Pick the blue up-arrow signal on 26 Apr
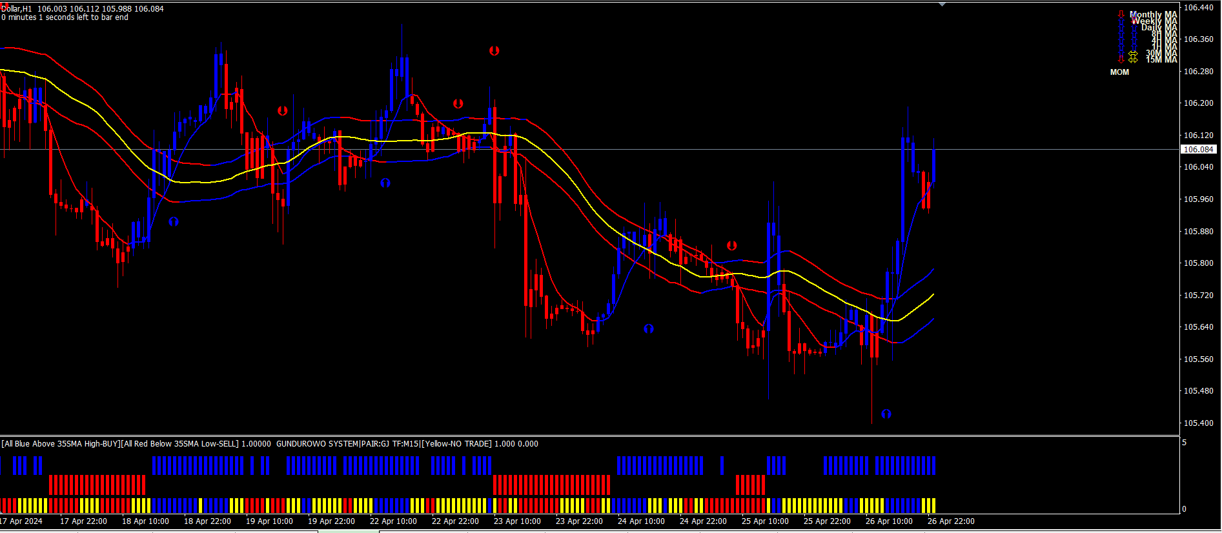Viewport: 1222px width, 533px height. point(886,414)
